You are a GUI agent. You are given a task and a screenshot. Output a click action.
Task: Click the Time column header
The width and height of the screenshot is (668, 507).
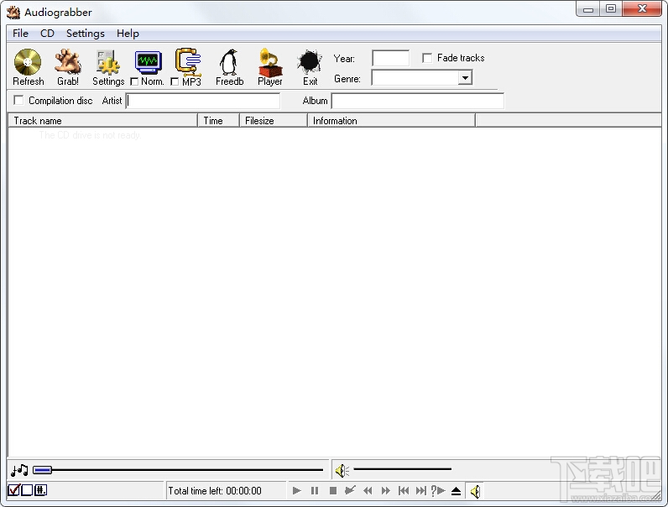tap(219, 121)
